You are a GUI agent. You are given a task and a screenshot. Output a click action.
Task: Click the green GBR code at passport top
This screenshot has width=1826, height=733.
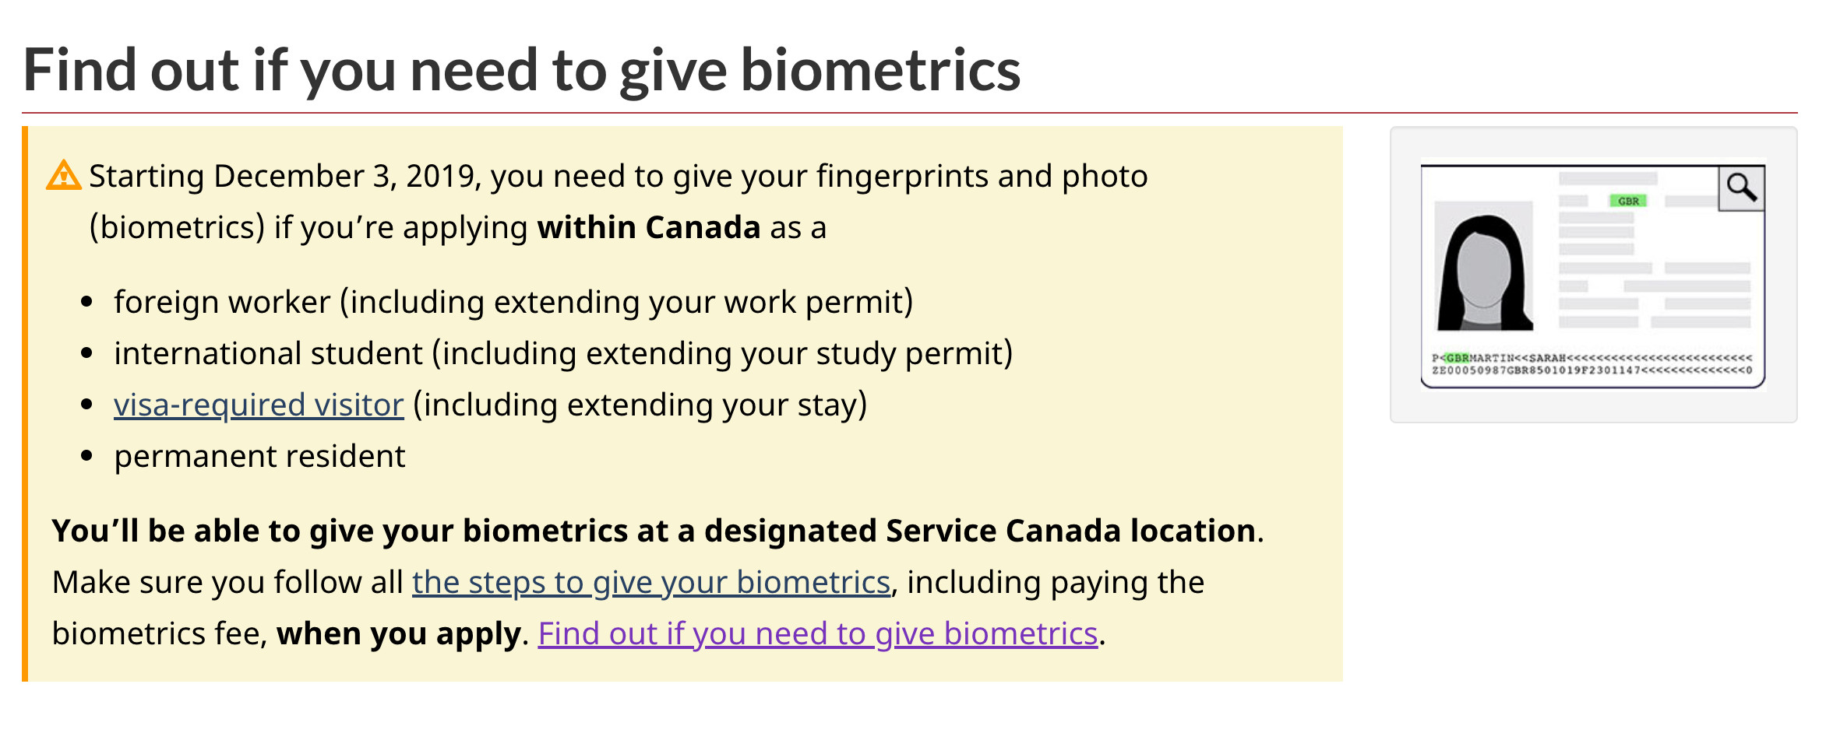[1628, 201]
